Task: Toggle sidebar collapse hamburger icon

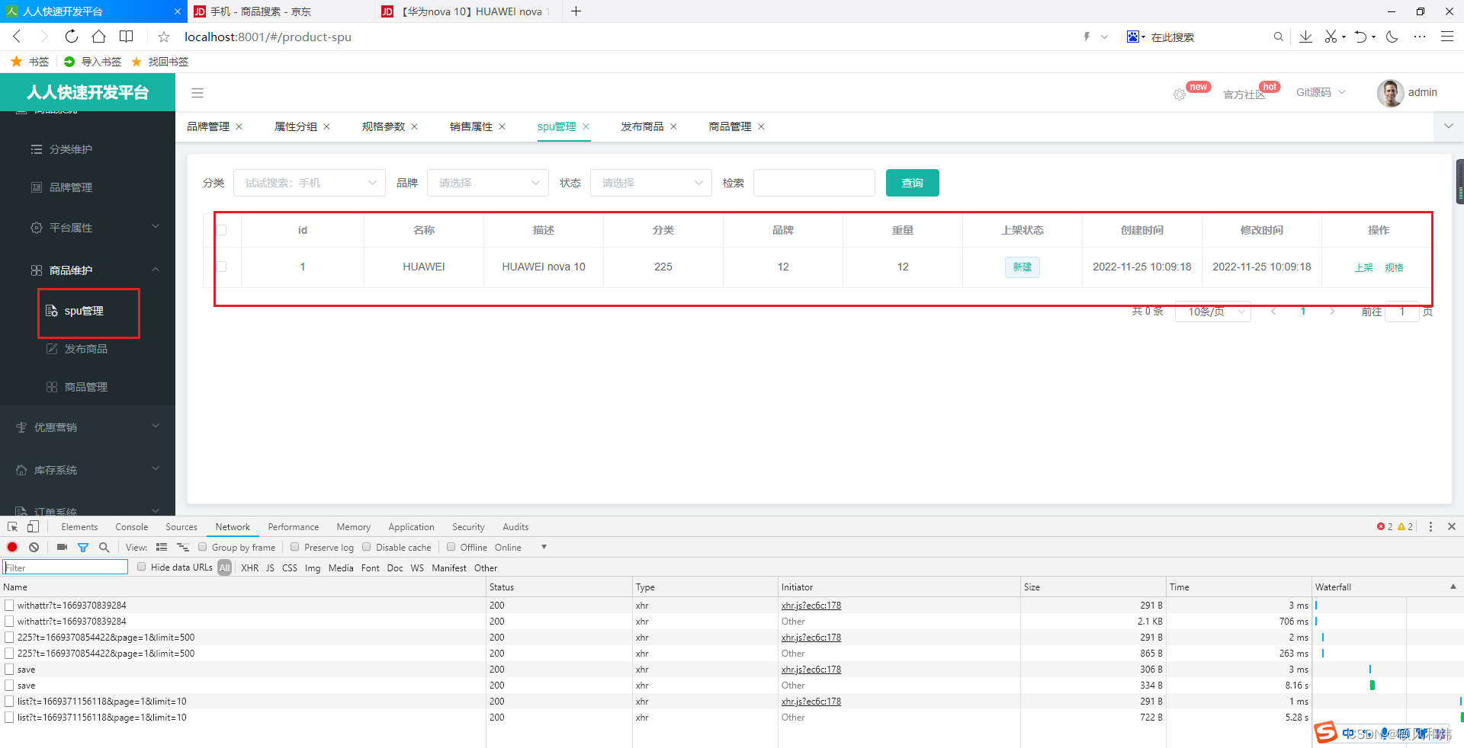Action: pos(197,93)
